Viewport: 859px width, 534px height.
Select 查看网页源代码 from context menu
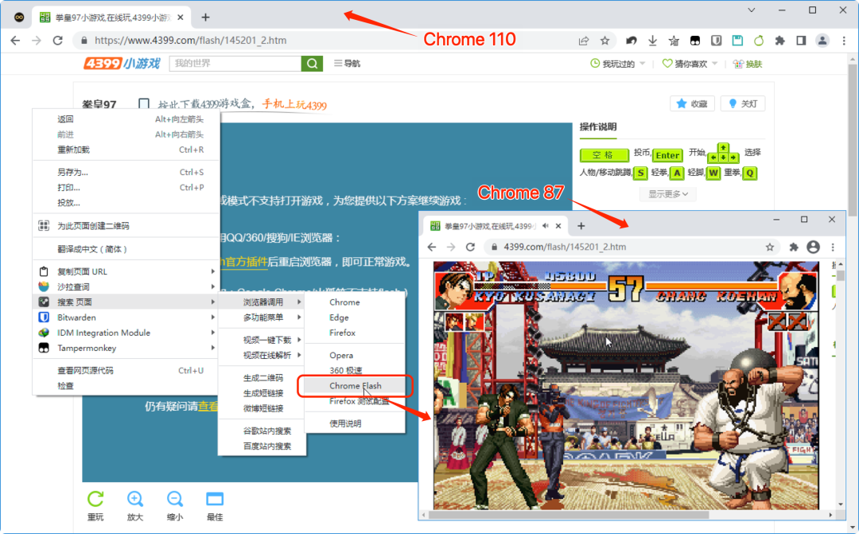(x=126, y=371)
